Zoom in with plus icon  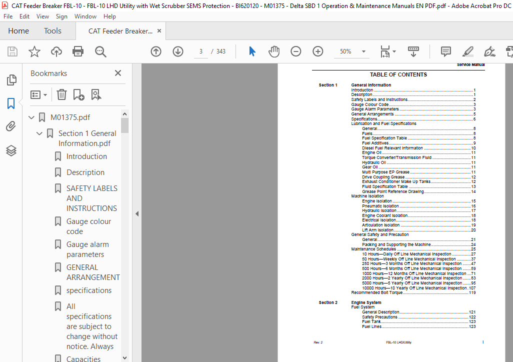coord(317,51)
